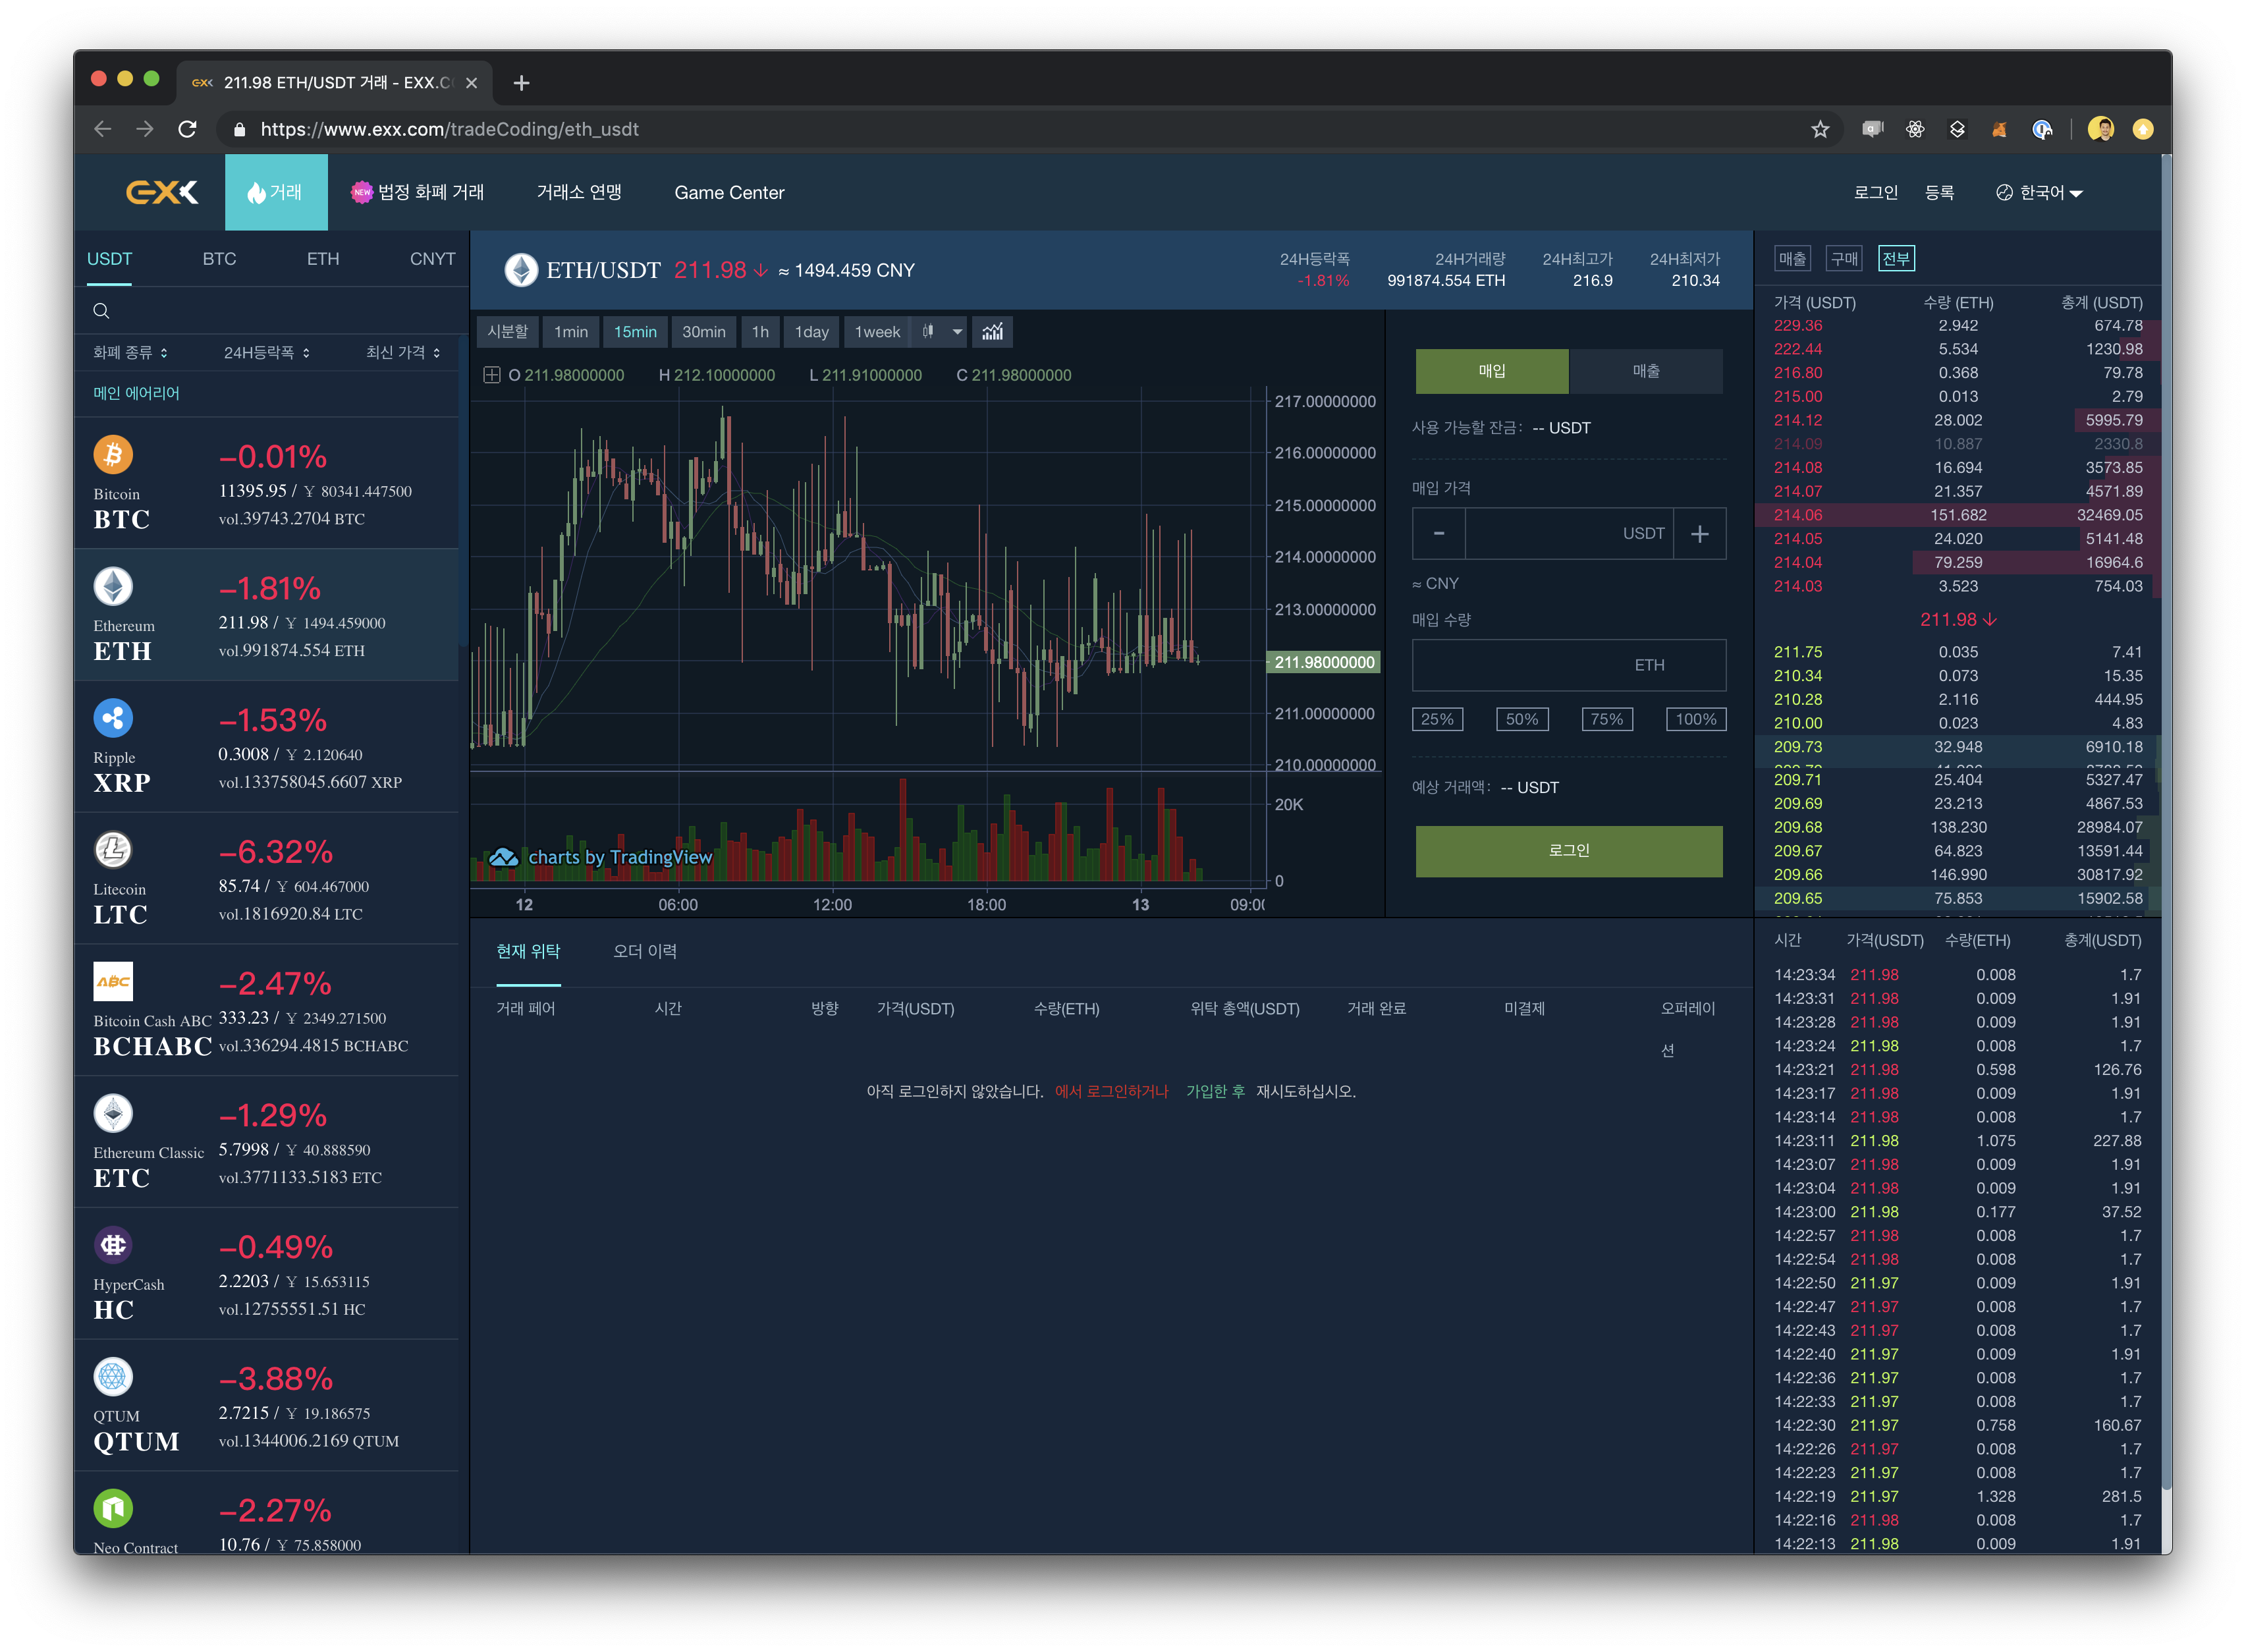Click the Ethereum coin icon in sidebar

113,587
